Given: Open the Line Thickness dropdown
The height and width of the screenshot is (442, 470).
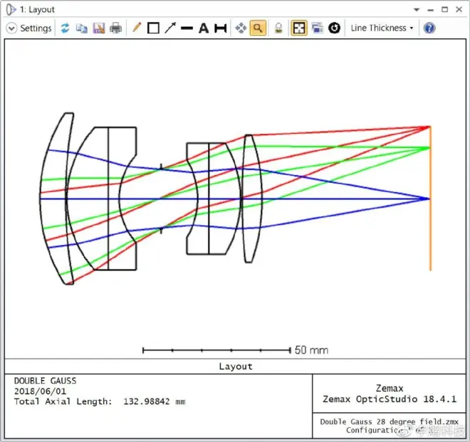Looking at the screenshot, I should pyautogui.click(x=382, y=28).
